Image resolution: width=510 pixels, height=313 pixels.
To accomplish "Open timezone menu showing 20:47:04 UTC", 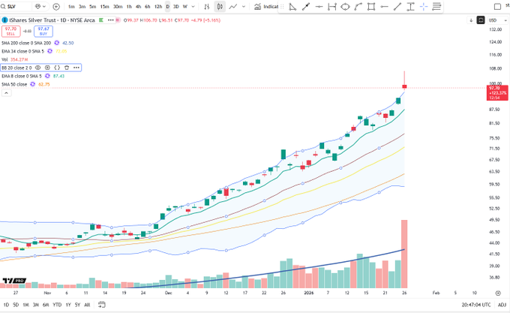I will pyautogui.click(x=476, y=305).
